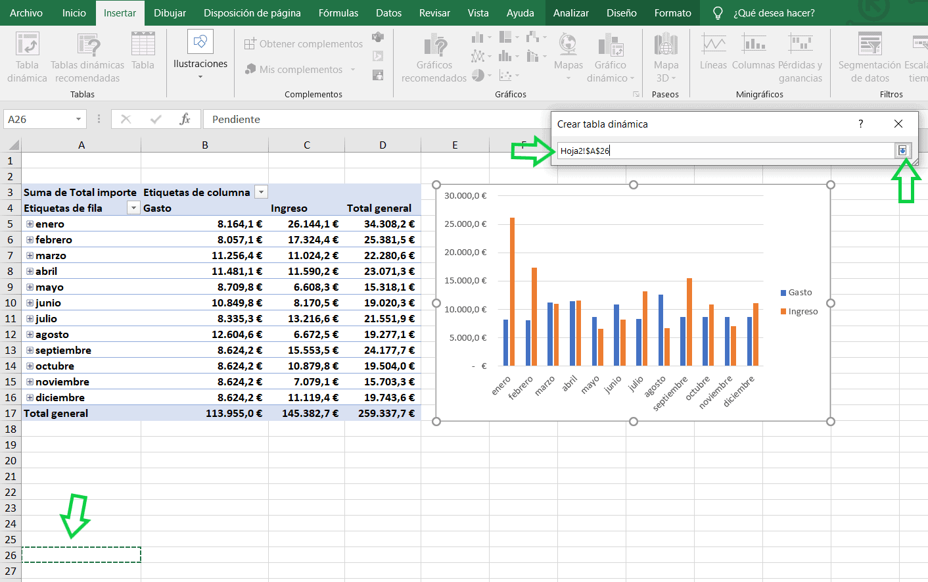Image resolution: width=928 pixels, height=582 pixels.
Task: Open the Etiquetas de columna filter dropdown
Action: 261,192
